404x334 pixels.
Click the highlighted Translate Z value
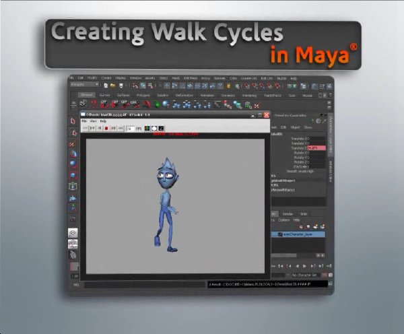(316, 148)
